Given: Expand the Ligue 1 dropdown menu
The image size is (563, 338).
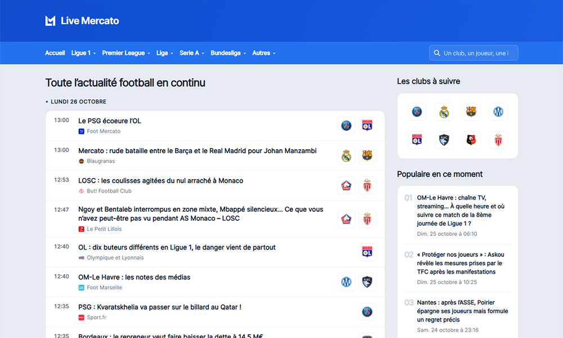Looking at the screenshot, I should (83, 53).
